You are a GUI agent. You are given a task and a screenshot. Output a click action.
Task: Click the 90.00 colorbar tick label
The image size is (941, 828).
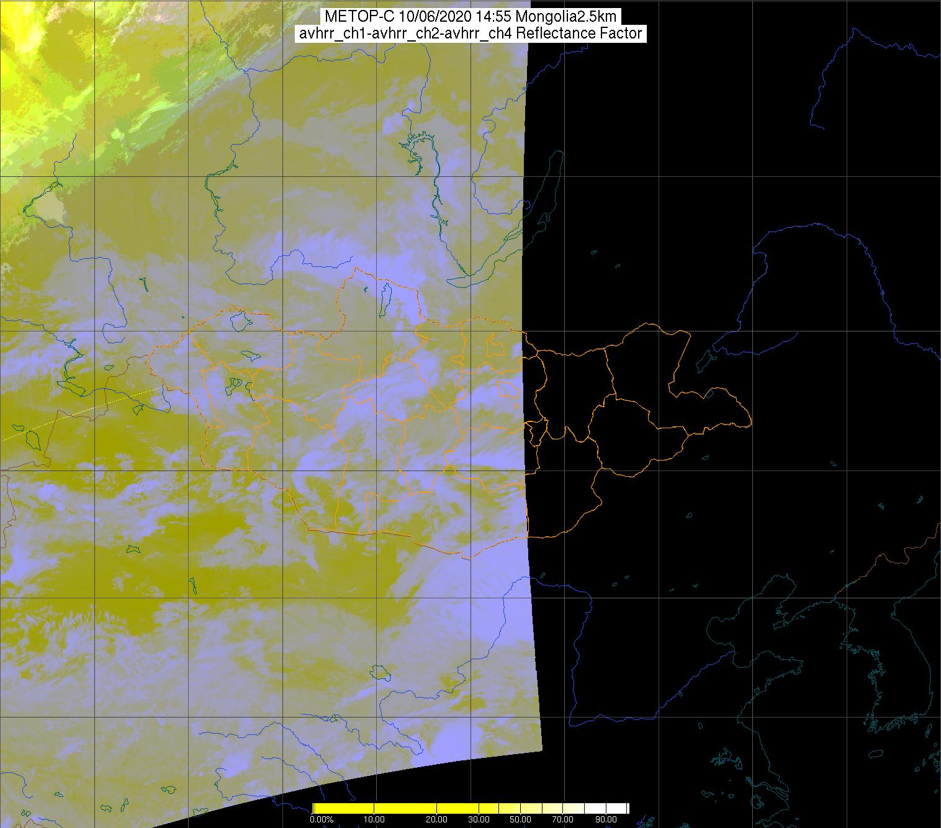coord(606,821)
